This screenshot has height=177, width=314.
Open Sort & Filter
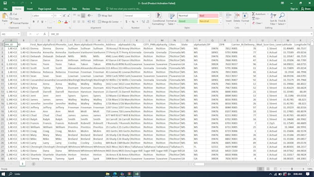click(x=273, y=19)
